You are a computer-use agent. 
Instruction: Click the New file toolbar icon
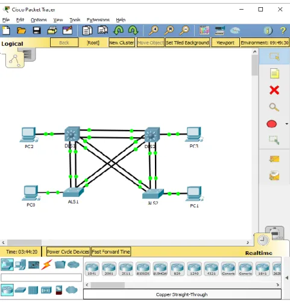pos(6,31)
